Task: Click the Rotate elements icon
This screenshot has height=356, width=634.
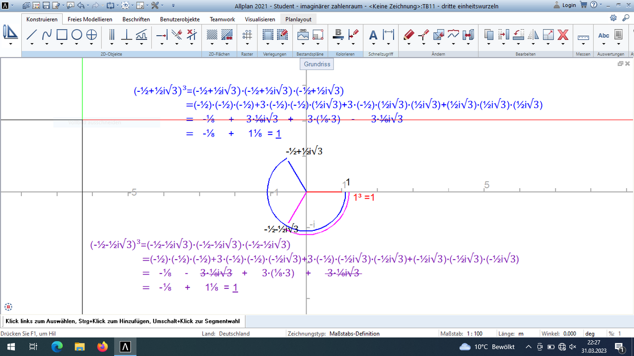Action: [x=519, y=35]
